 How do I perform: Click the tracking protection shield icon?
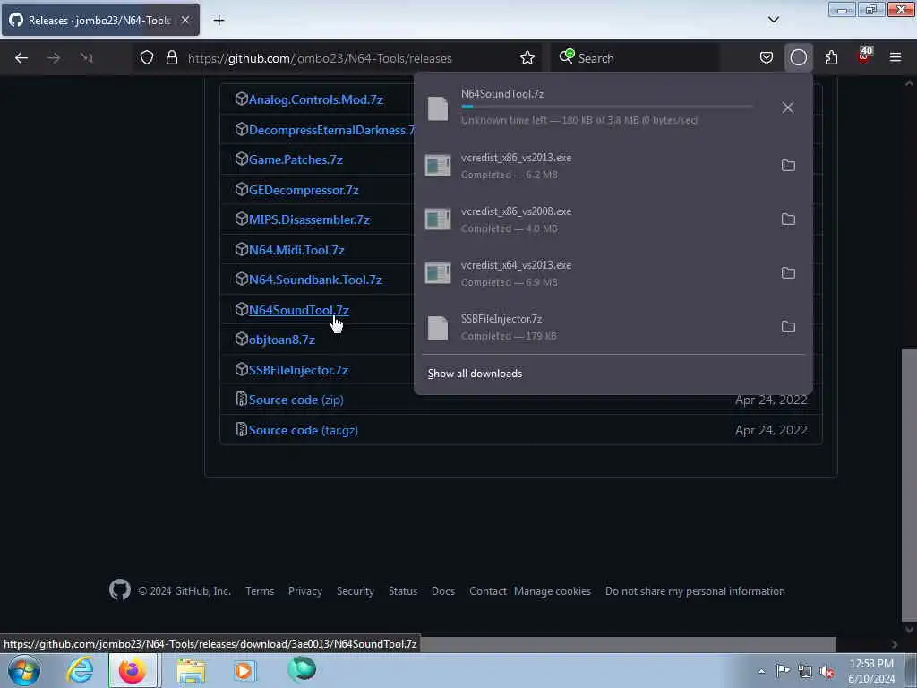147,57
